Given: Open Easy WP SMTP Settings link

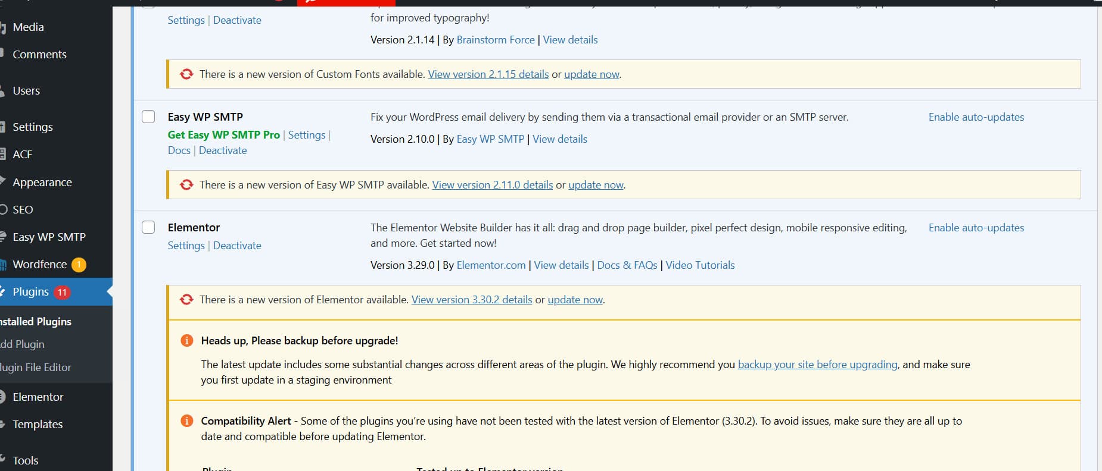Looking at the screenshot, I should click(x=307, y=134).
